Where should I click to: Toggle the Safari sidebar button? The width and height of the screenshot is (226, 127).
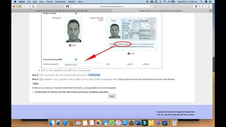(34, 6)
